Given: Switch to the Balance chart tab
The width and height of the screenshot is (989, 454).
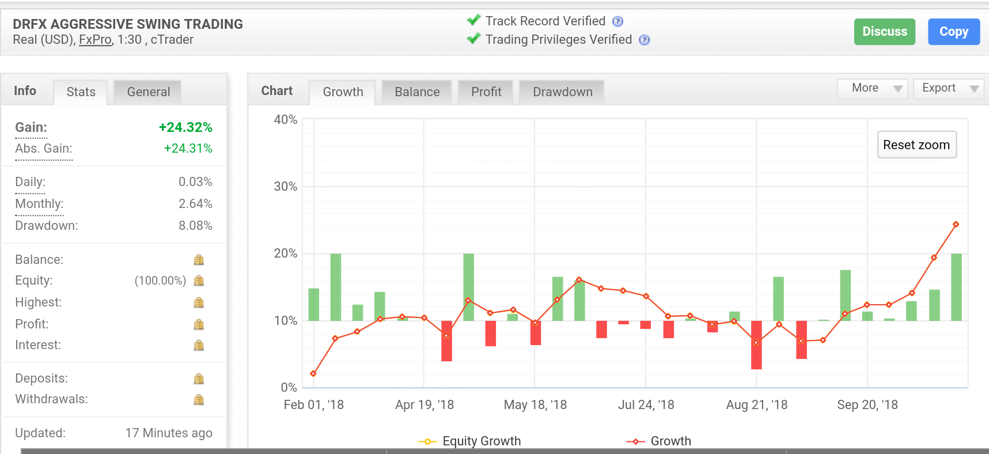Looking at the screenshot, I should 417,92.
